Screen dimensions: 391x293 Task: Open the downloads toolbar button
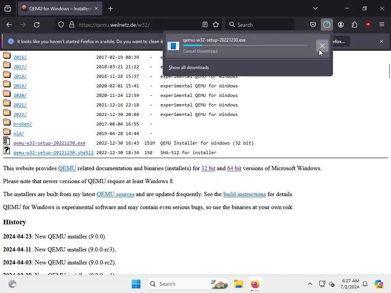coord(327,25)
